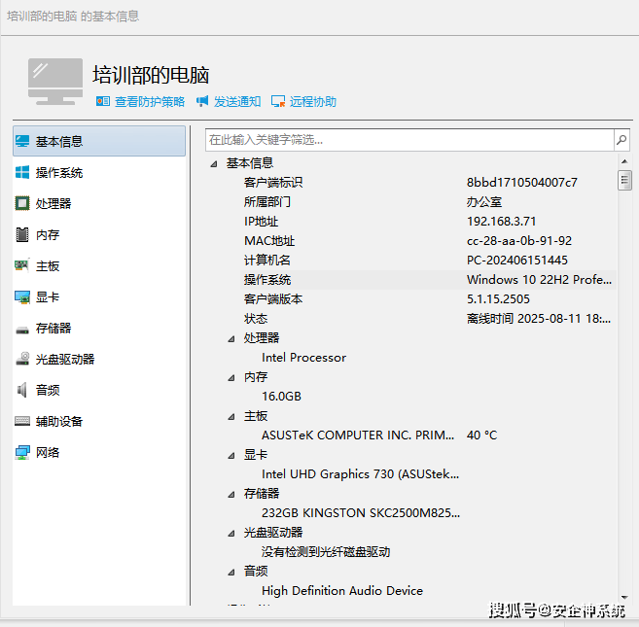This screenshot has height=627, width=639.
Task: Select the 客户端标识 row
Action: click(428, 182)
